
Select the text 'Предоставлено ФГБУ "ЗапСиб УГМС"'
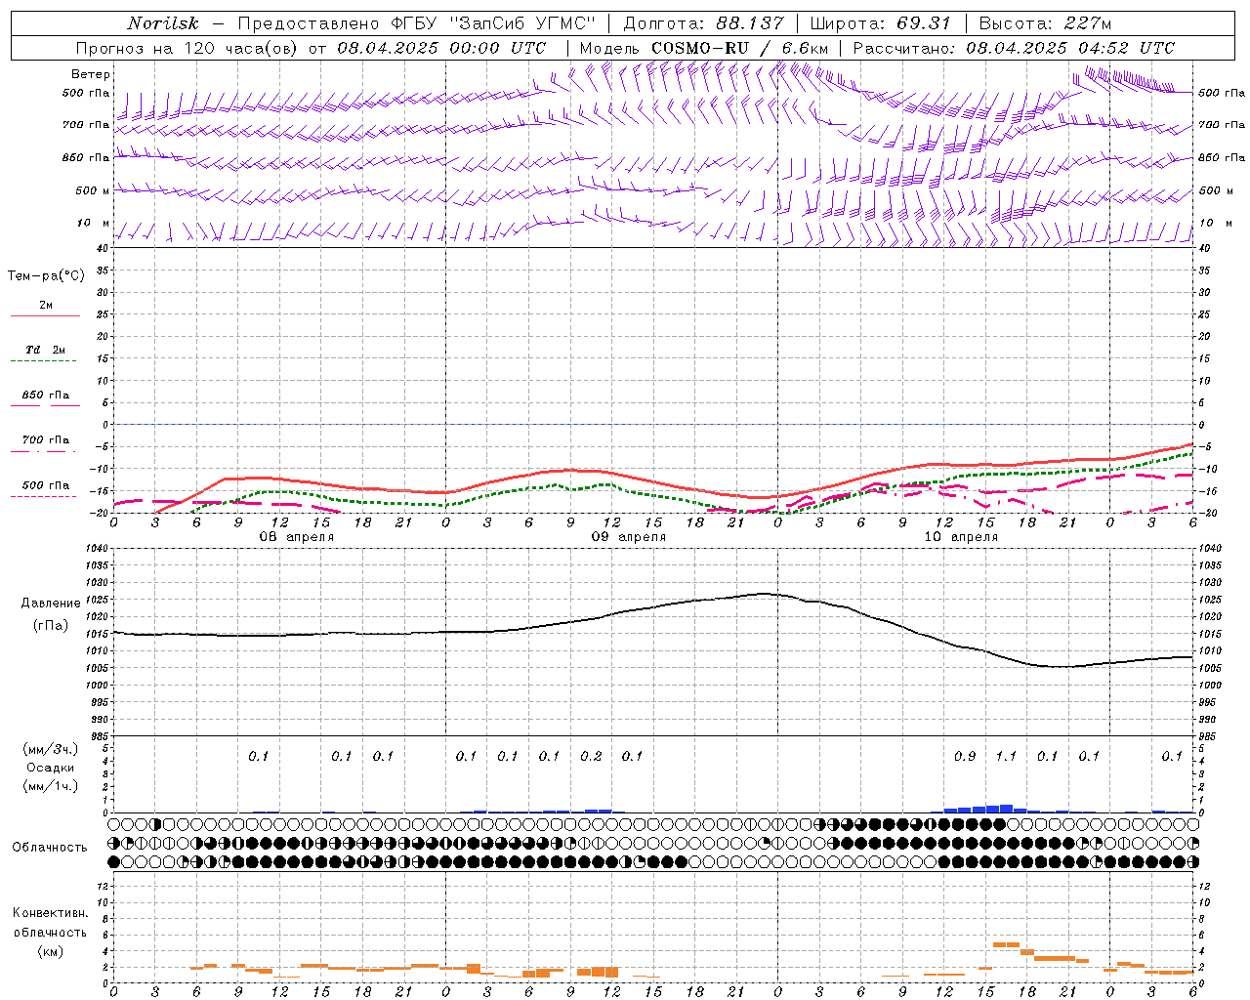point(417,23)
